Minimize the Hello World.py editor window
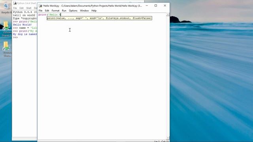Viewport: 253px width, 142px height. click(147, 6)
